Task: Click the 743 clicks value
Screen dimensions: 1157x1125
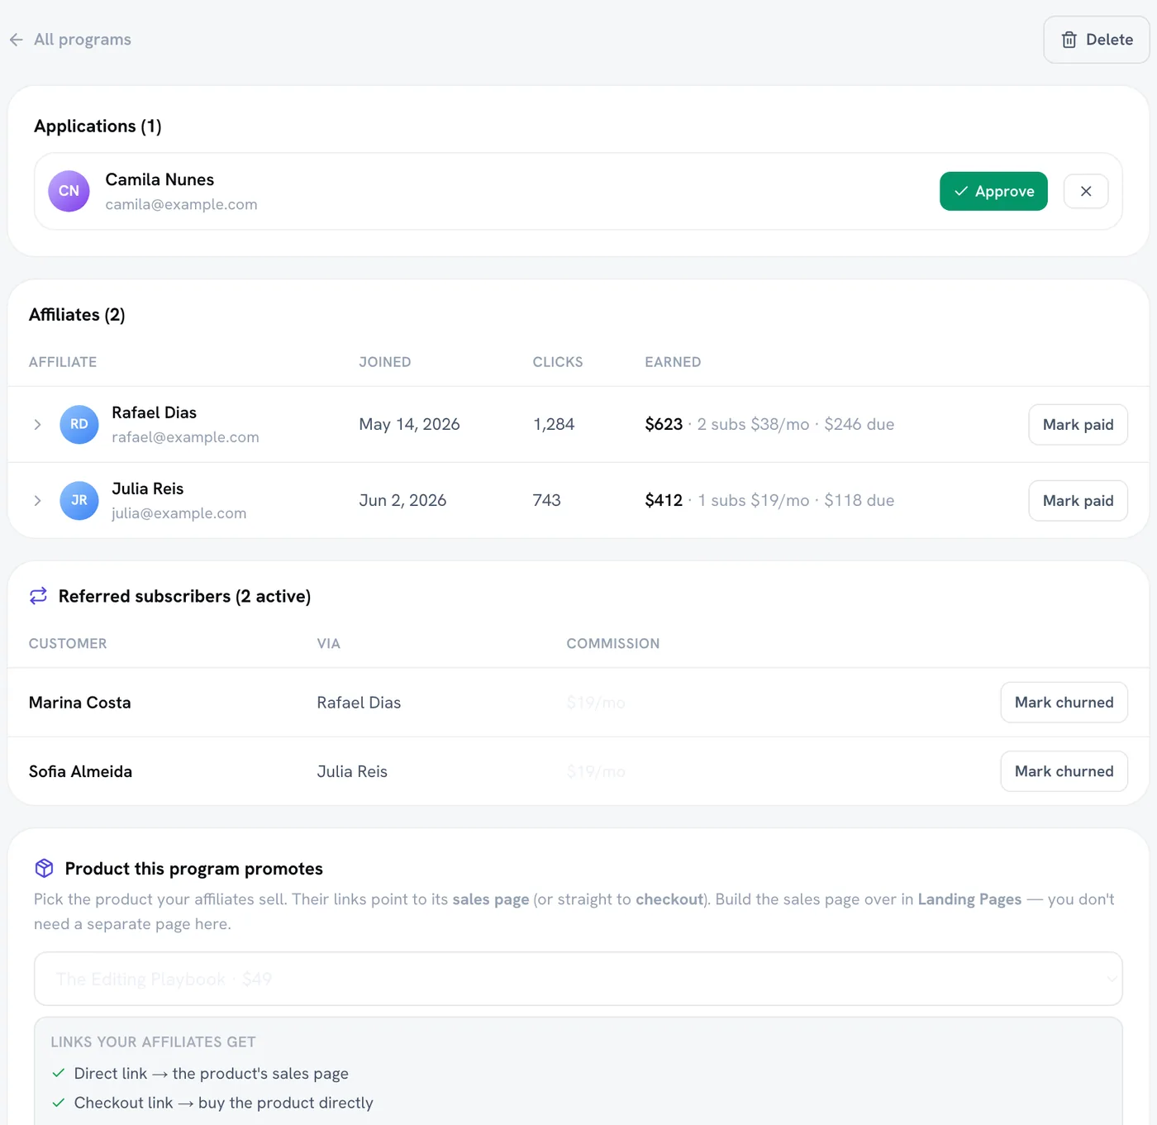Action: click(x=547, y=500)
